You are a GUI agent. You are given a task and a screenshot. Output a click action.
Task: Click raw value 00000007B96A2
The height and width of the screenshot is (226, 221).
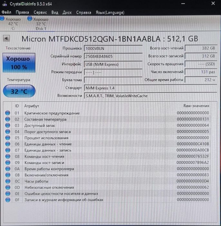193,162
